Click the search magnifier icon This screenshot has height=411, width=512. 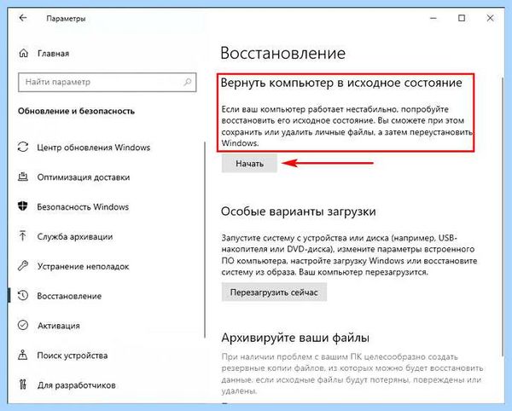pos(188,82)
